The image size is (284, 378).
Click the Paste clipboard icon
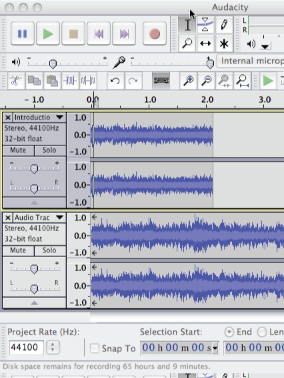[52, 81]
